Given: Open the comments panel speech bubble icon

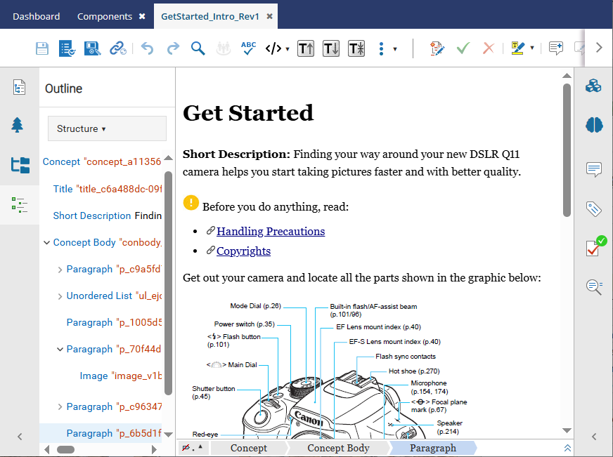Looking at the screenshot, I should [x=594, y=169].
